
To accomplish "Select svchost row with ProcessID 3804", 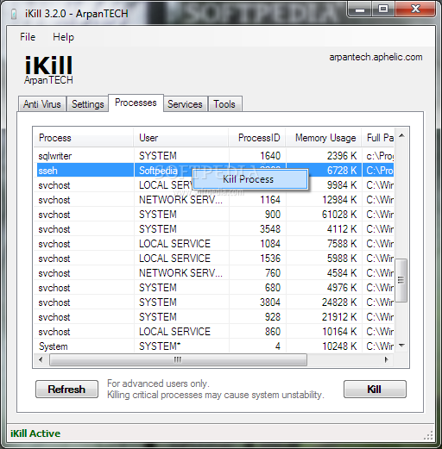I will pyautogui.click(x=214, y=302).
